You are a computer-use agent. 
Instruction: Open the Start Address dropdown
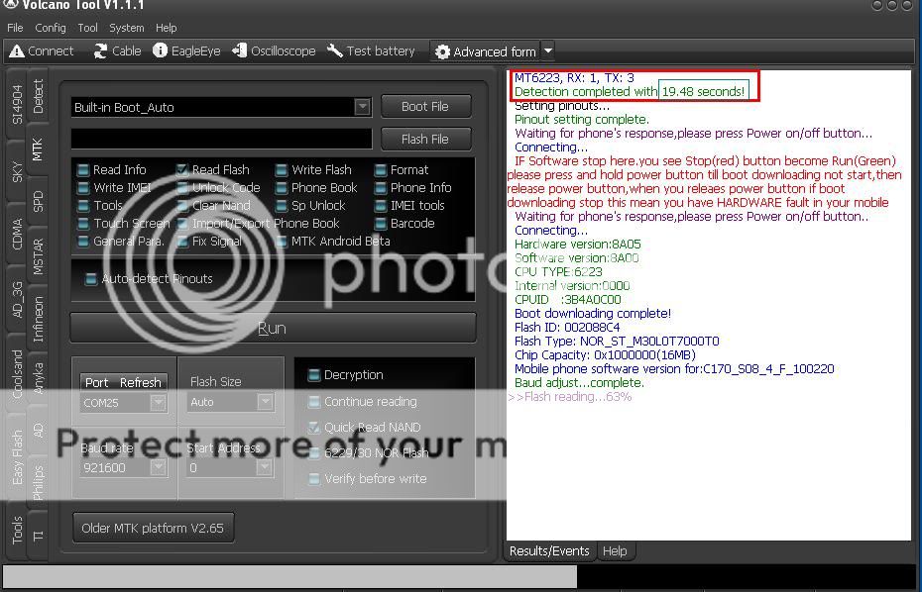click(265, 467)
